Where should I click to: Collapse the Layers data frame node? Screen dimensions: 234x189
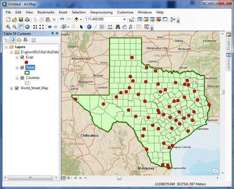[6, 47]
